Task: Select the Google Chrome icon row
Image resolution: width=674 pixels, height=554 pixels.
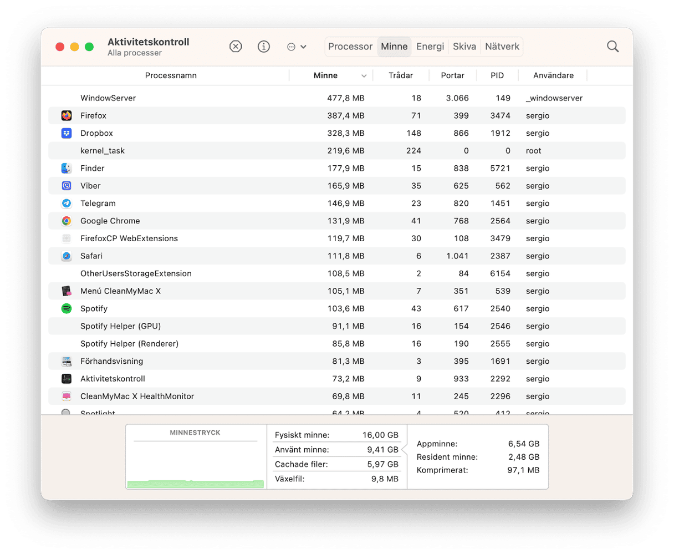Action: (x=67, y=221)
